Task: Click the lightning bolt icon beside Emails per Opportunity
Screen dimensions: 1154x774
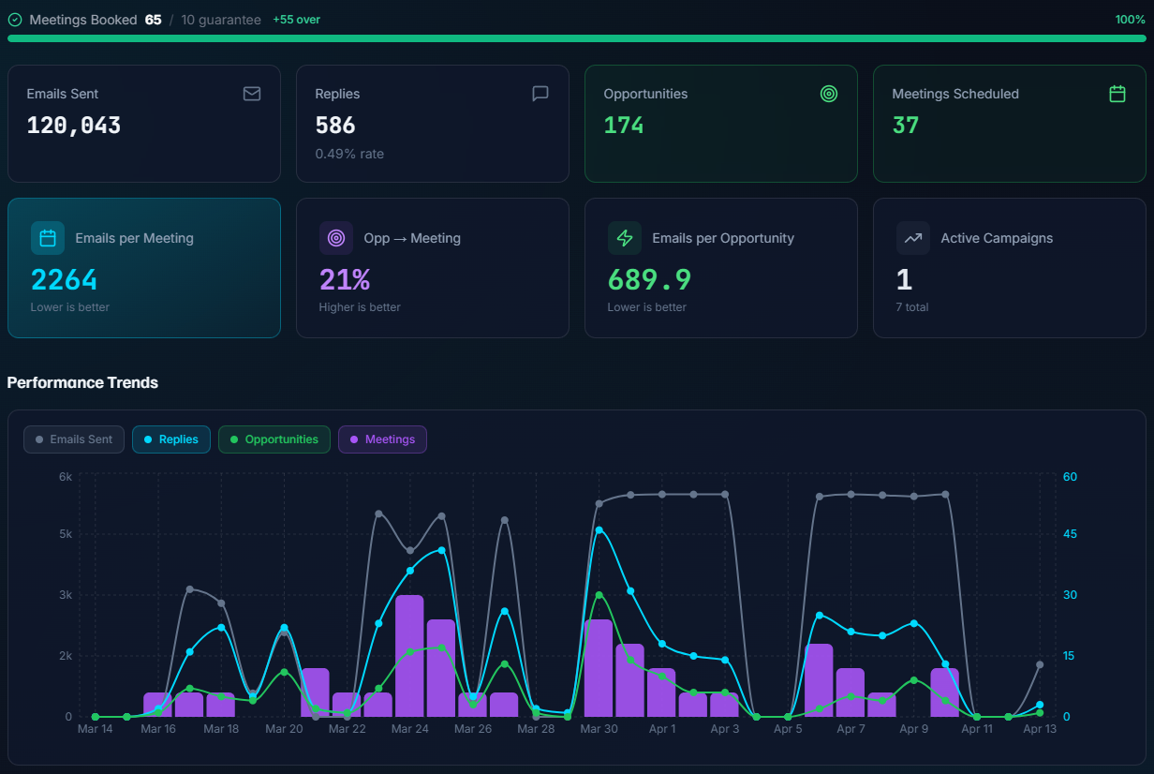Action: click(x=625, y=238)
